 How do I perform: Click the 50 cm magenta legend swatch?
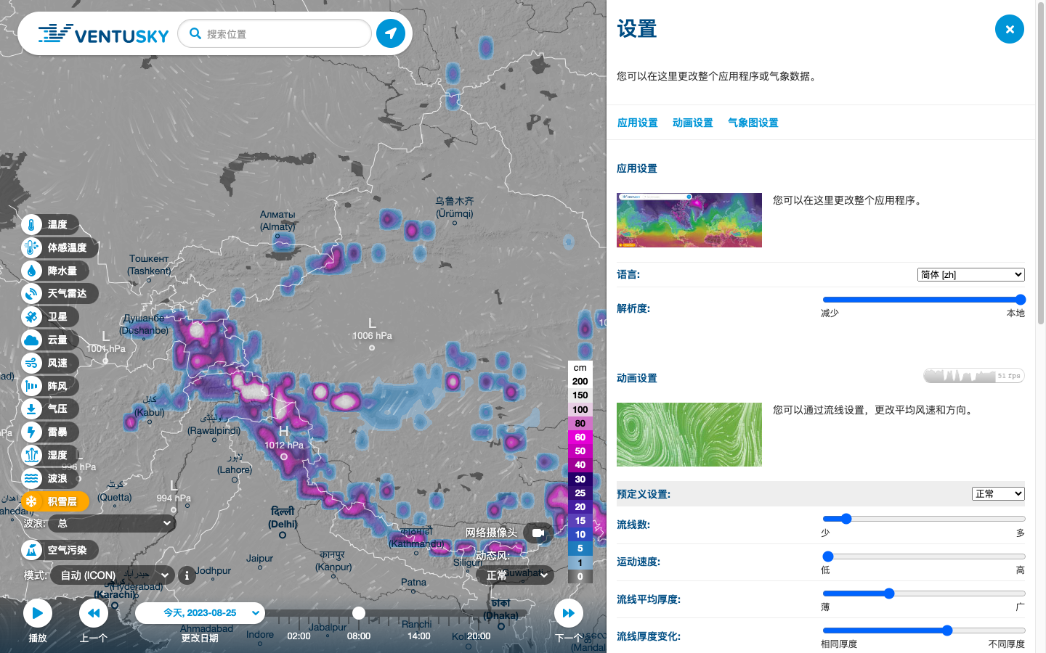pyautogui.click(x=580, y=451)
